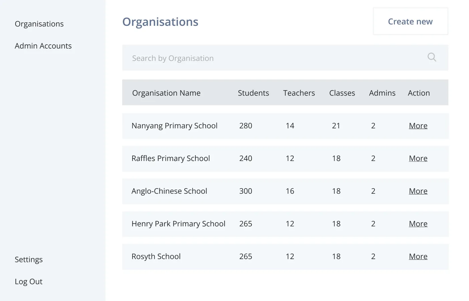Click the Classes column header

point(342,93)
